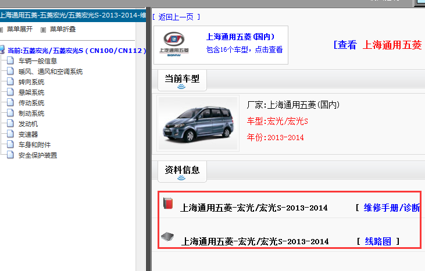The image size is (425, 271).
Task: Click 包含16个车型,点击查看 link
Action: pos(244,49)
